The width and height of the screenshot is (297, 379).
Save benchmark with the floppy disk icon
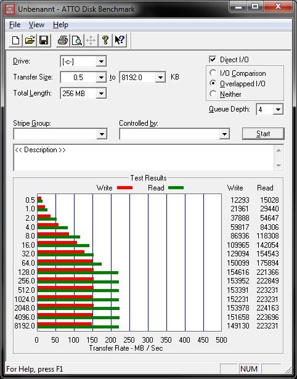click(x=44, y=40)
